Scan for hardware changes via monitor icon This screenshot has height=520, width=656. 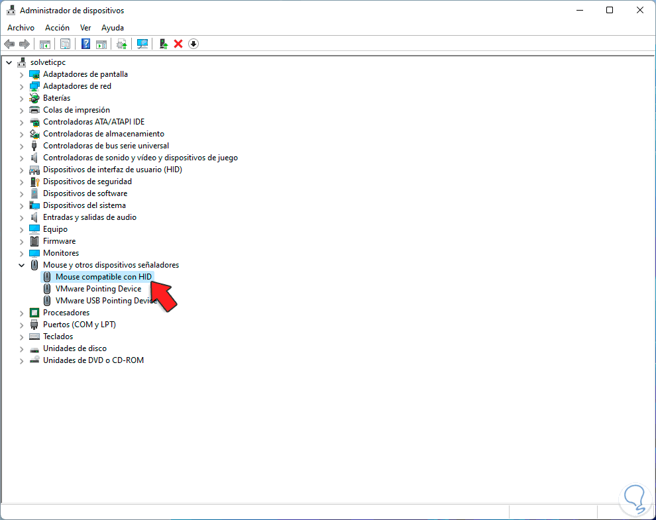point(142,44)
